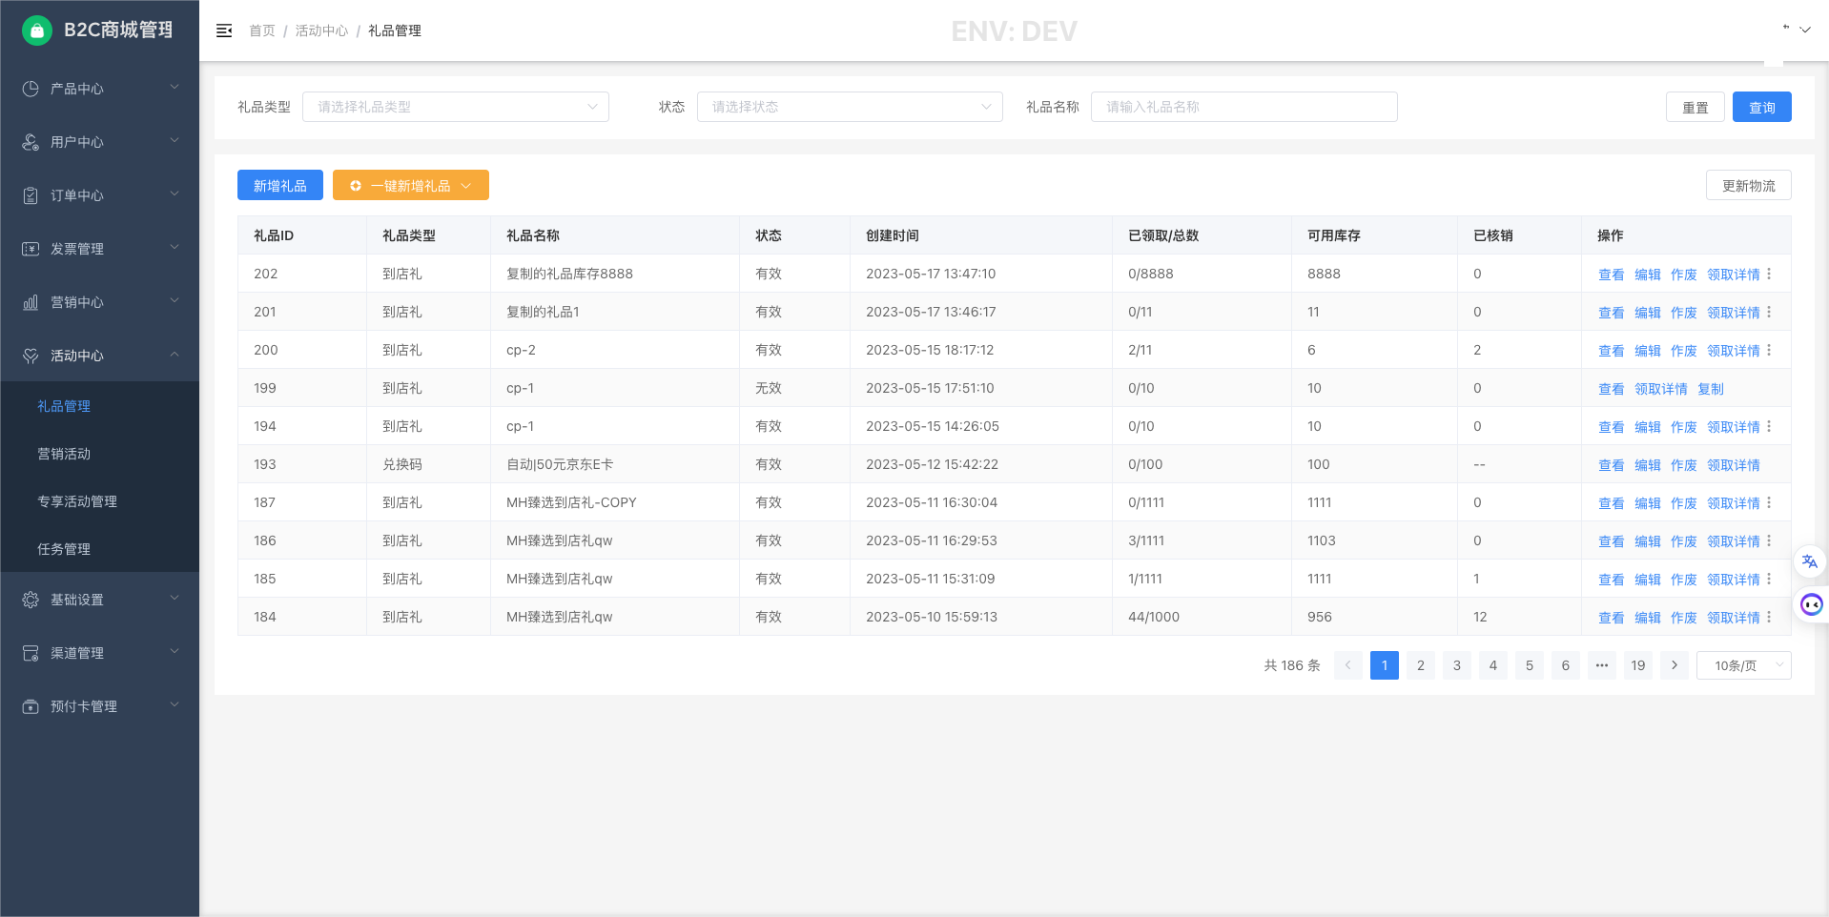Toggle the sidebar collapse hamburger icon
This screenshot has height=917, width=1829.
tap(224, 31)
